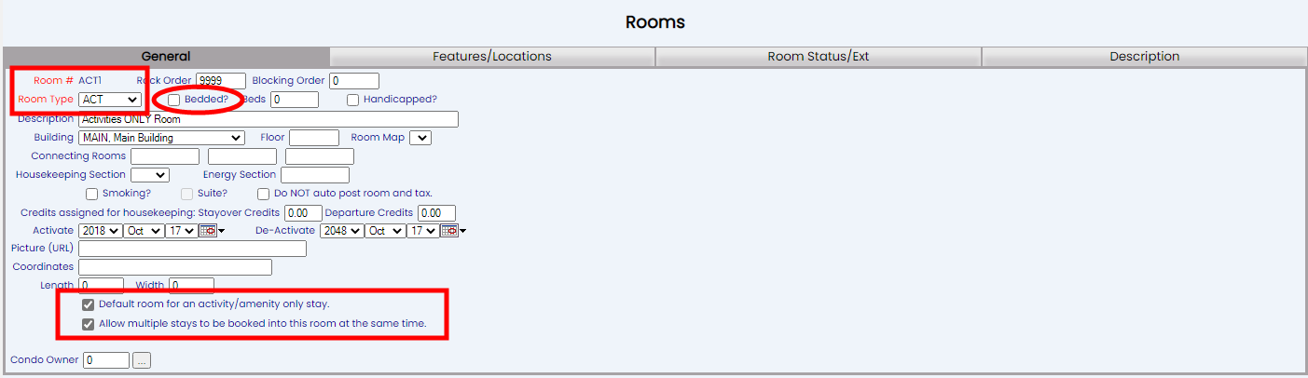
Task: Expand the Room Type dropdown
Action: [110, 100]
